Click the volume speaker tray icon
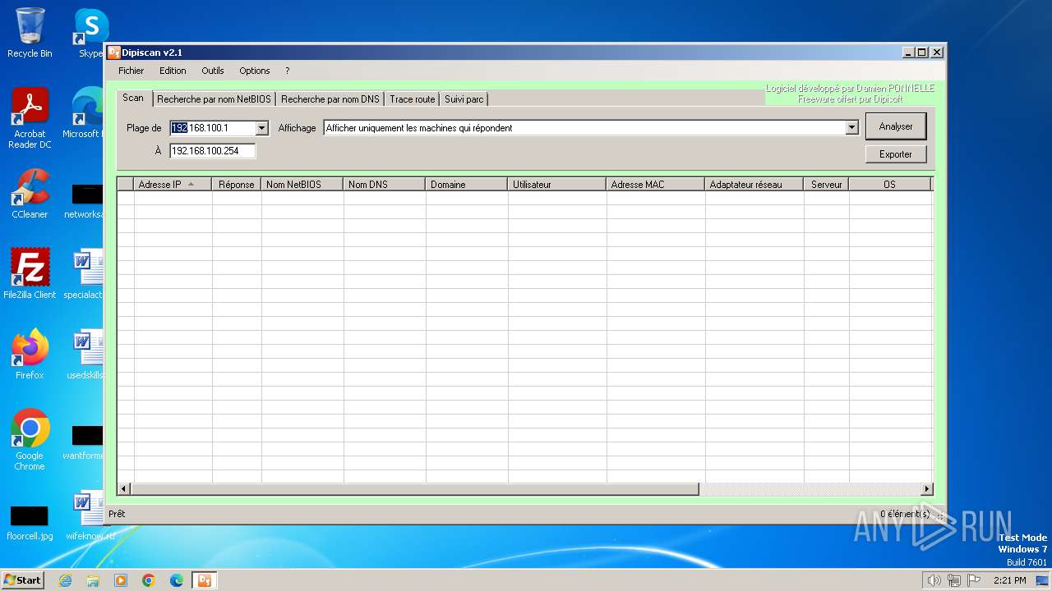 934,580
